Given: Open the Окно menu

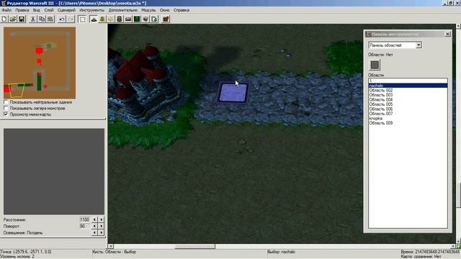Looking at the screenshot, I should 165,10.
